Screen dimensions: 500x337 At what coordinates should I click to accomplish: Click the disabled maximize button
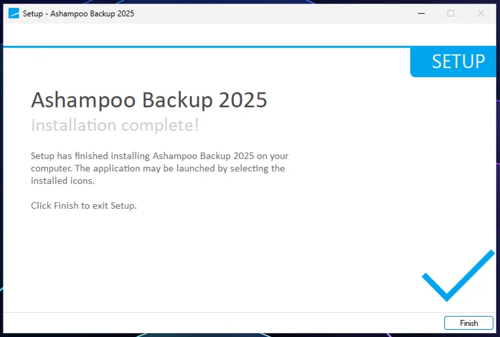coord(451,13)
